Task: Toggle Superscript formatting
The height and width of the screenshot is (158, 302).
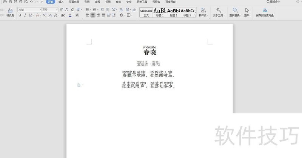Action: 45,15
